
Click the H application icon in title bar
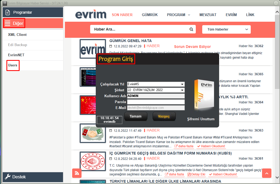(x=5, y=3)
